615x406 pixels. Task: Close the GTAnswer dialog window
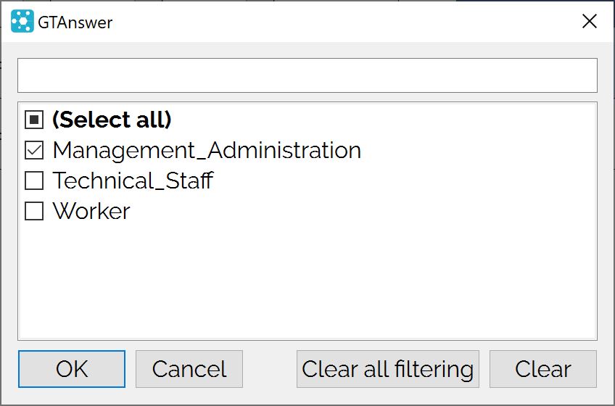589,22
